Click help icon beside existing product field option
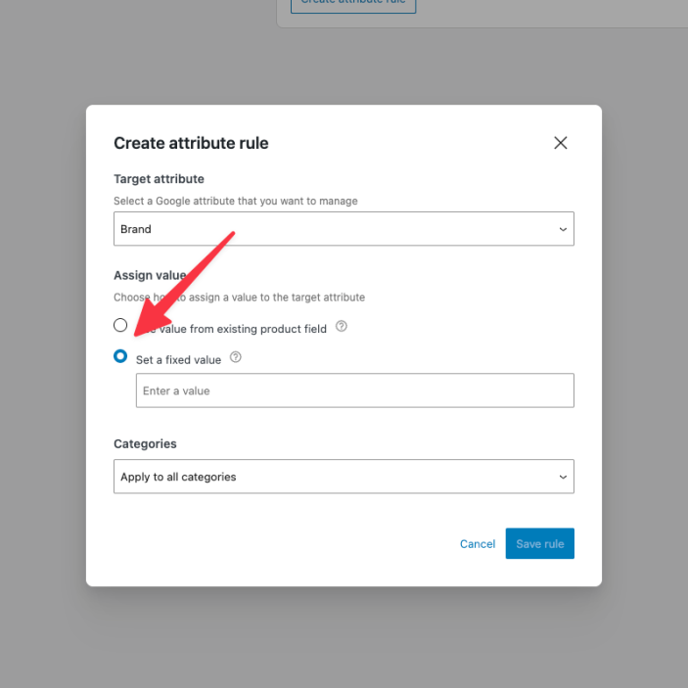The height and width of the screenshot is (688, 688). [x=342, y=327]
